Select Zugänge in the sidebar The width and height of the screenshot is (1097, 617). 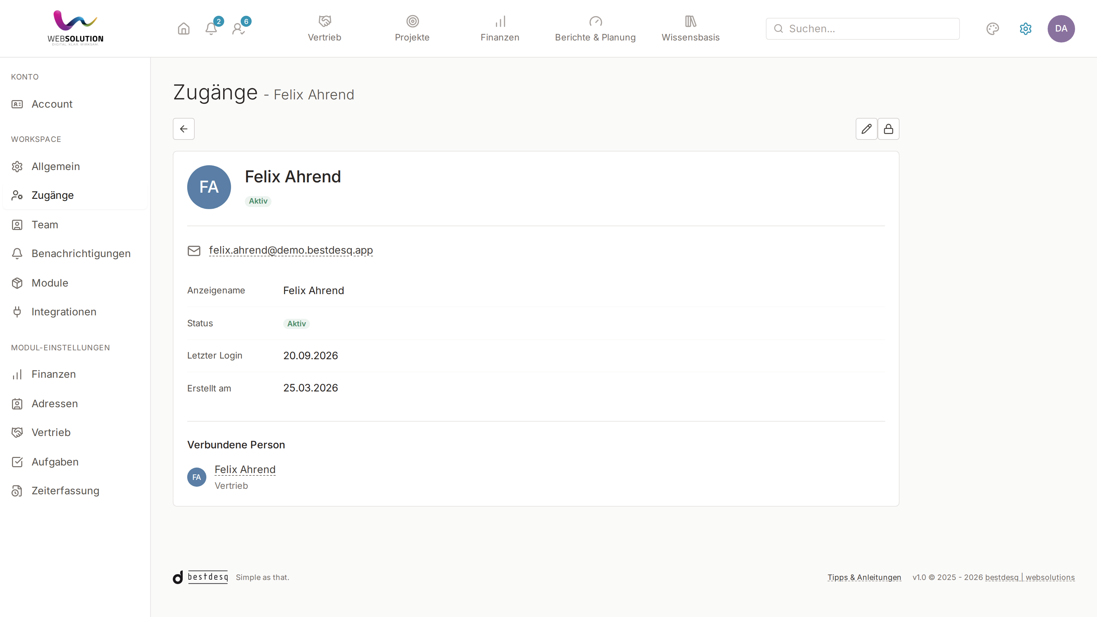[75, 195]
